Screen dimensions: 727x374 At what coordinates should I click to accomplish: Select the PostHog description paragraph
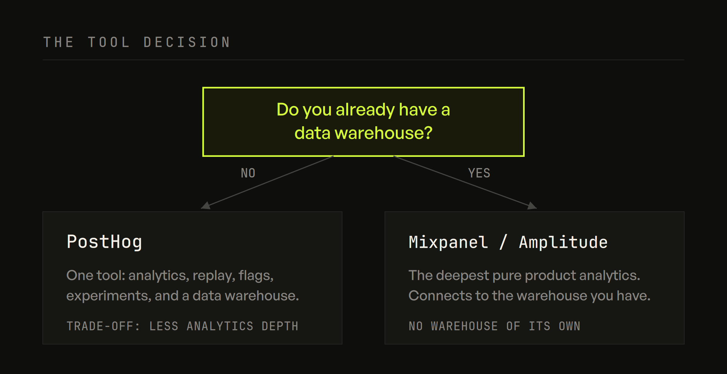(182, 285)
